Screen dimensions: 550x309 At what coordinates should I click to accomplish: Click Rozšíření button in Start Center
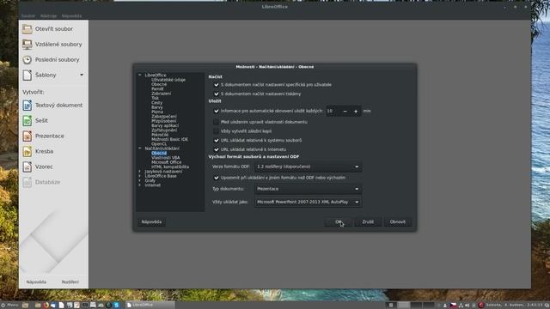(70, 282)
